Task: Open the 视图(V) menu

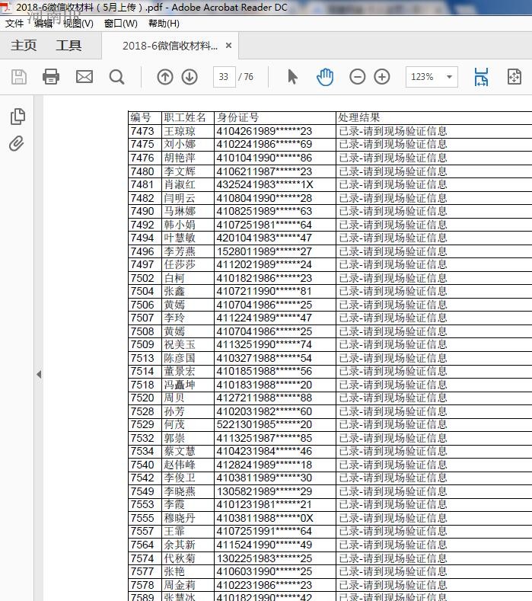Action: pos(78,24)
